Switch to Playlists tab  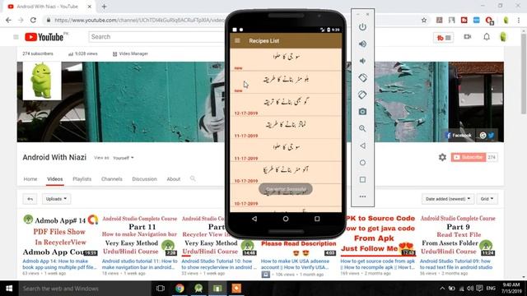pyautogui.click(x=82, y=179)
